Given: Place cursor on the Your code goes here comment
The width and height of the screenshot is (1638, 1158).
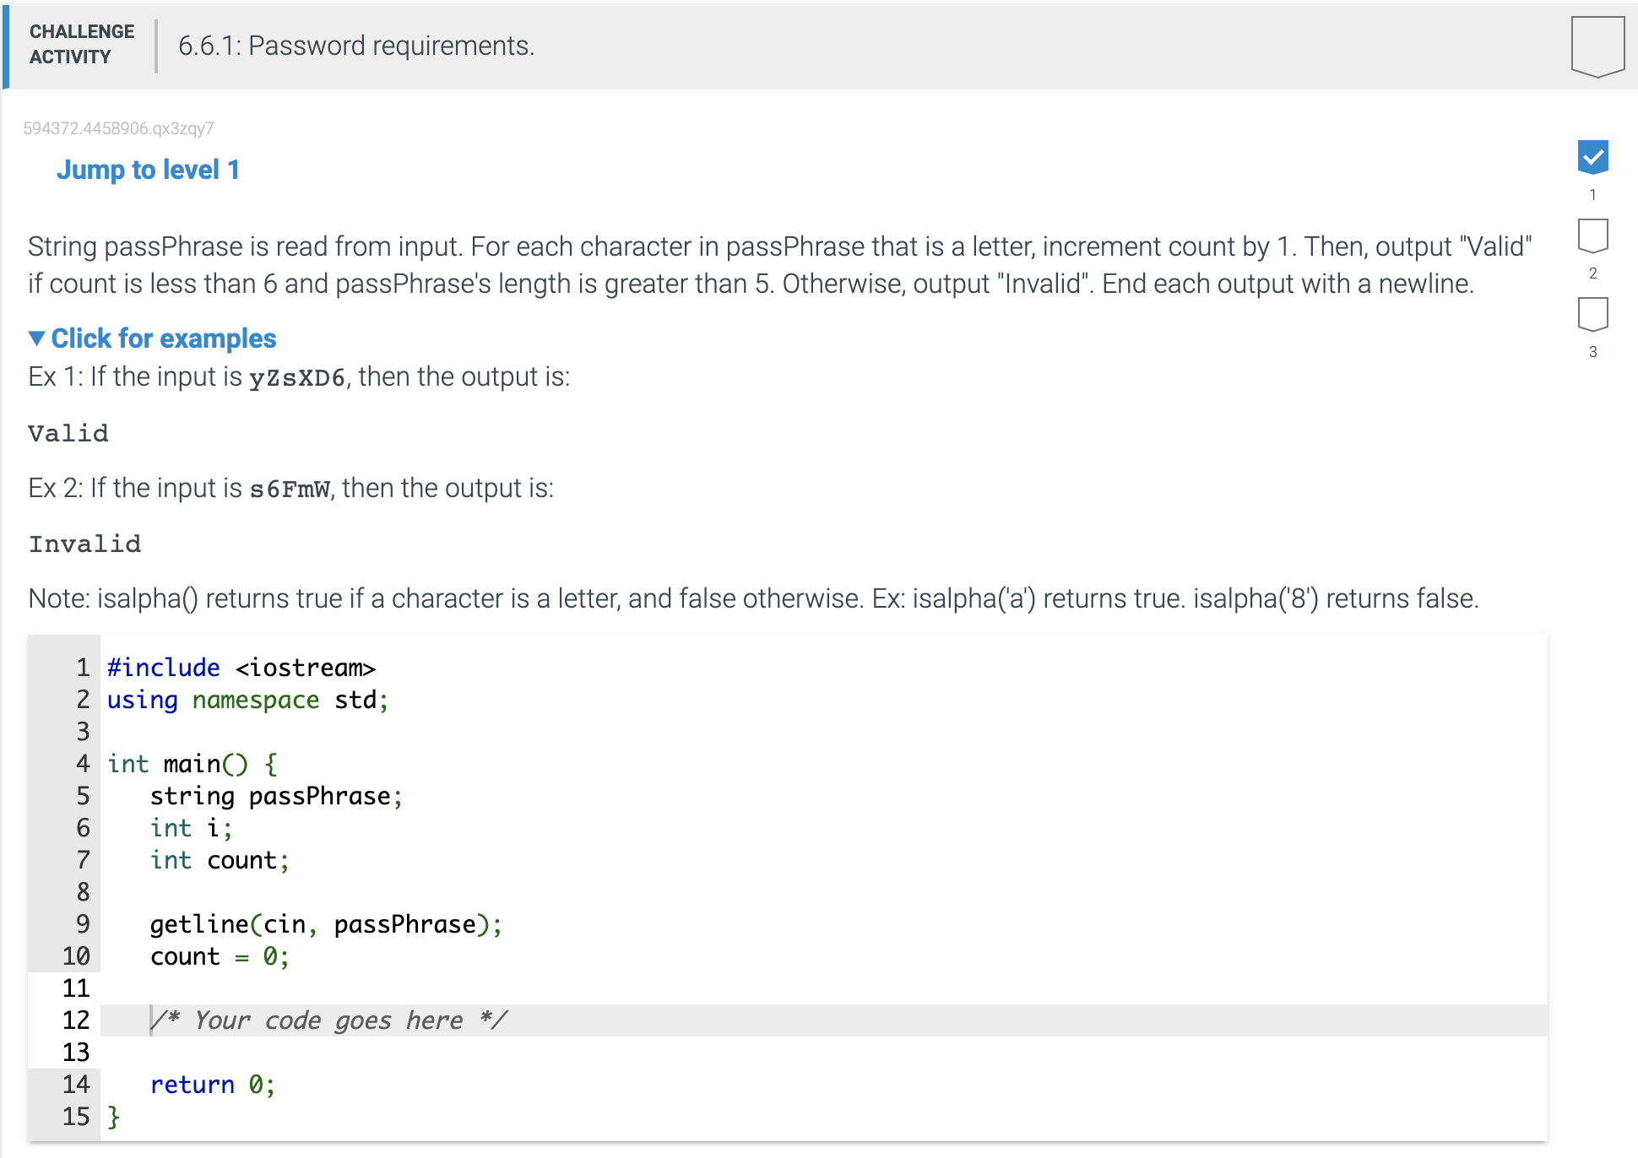Looking at the screenshot, I should pos(328,1020).
